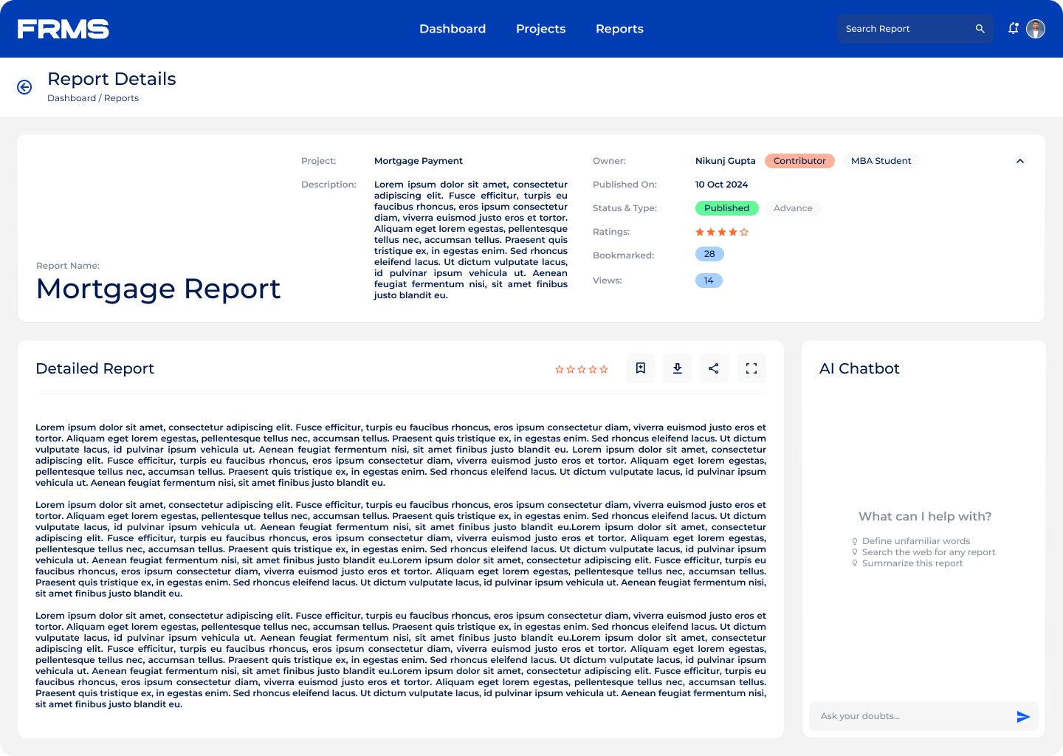
Task: Open the user profile avatar
Action: click(1036, 29)
